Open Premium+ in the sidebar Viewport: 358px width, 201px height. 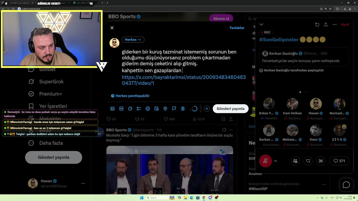pos(45,94)
